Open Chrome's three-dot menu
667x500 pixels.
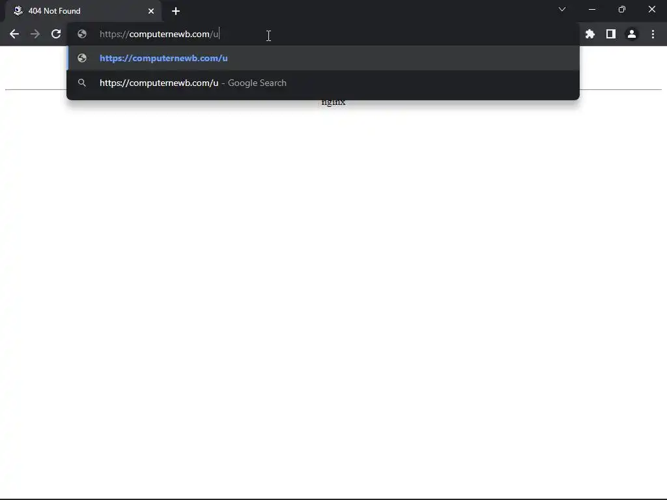point(653,34)
